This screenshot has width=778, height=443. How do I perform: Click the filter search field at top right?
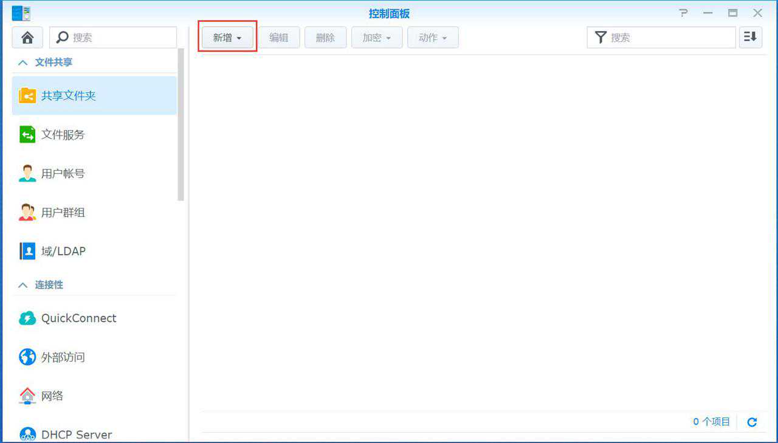pos(669,38)
